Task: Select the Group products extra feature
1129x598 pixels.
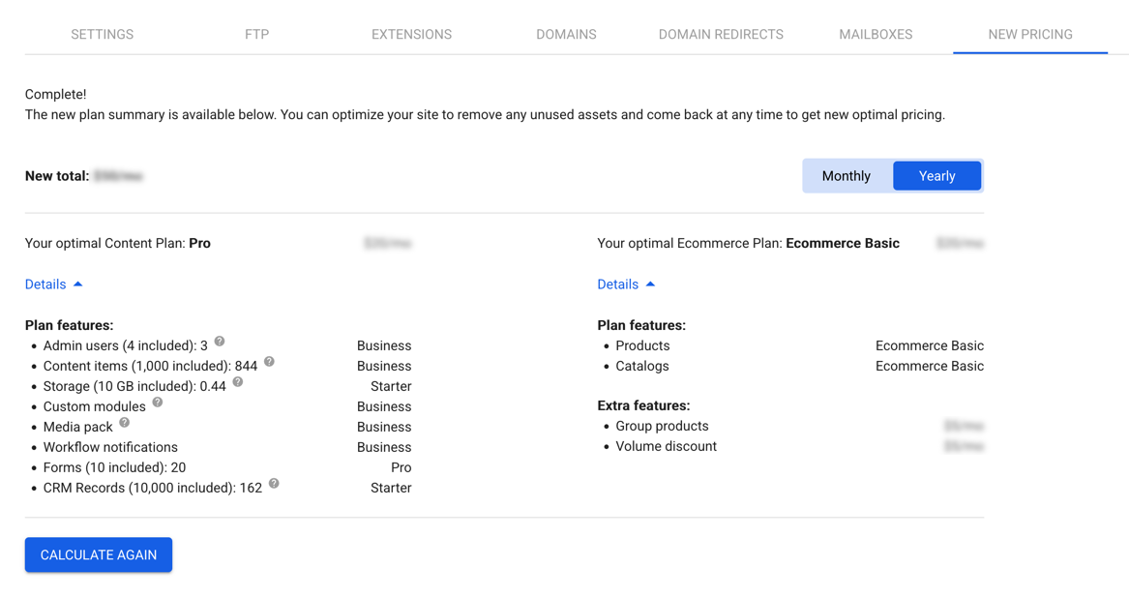Action: [x=662, y=426]
